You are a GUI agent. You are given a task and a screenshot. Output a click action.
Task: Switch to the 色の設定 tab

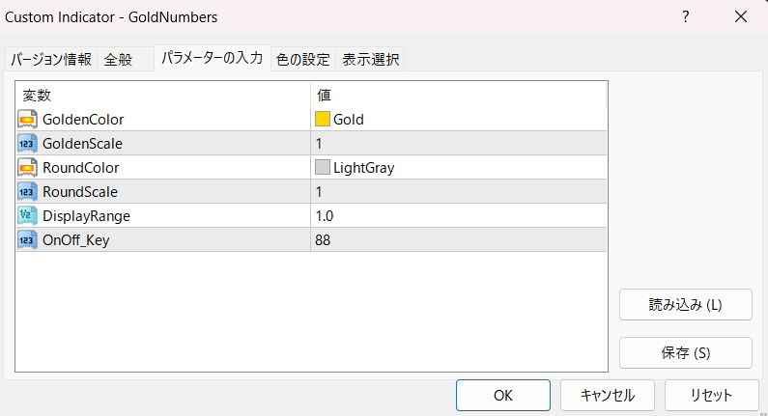click(x=302, y=60)
